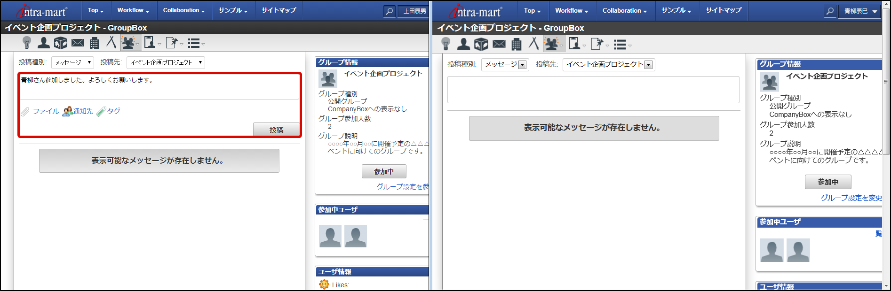Click the envelope mail icon in left pane
The height and width of the screenshot is (291, 891).
point(78,43)
